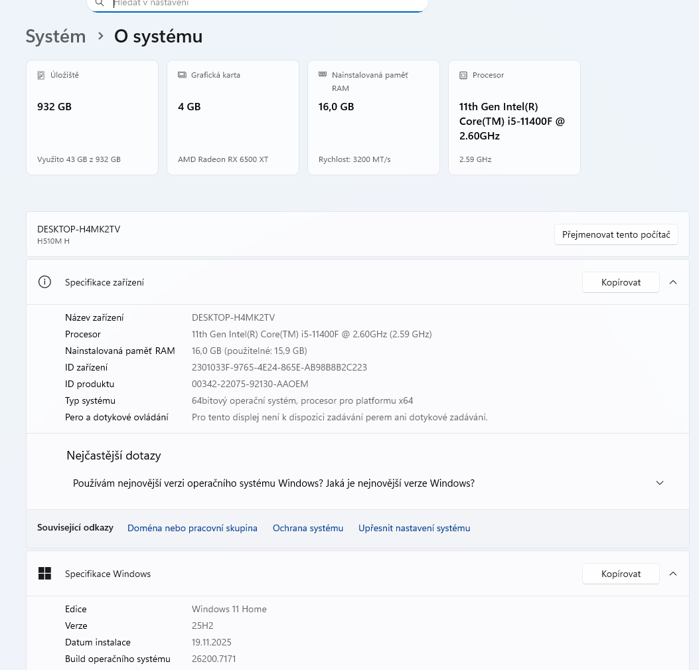The width and height of the screenshot is (699, 670).
Task: Click the info icon beside Specifikace zařízení
Action: point(44,282)
